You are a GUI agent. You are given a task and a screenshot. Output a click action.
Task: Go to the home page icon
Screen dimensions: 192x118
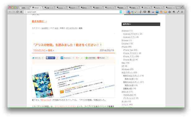pos(21,12)
